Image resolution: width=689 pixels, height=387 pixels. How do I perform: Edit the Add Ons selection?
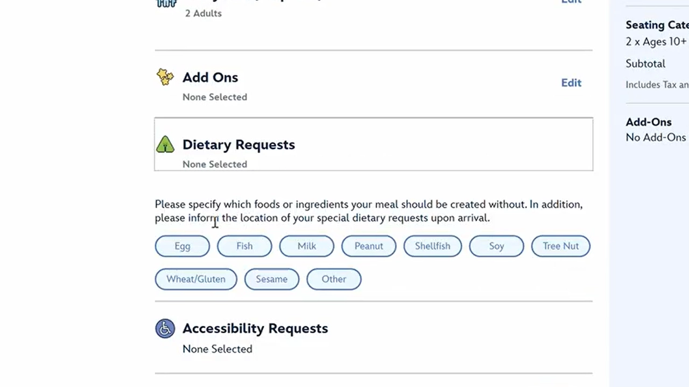tap(571, 83)
